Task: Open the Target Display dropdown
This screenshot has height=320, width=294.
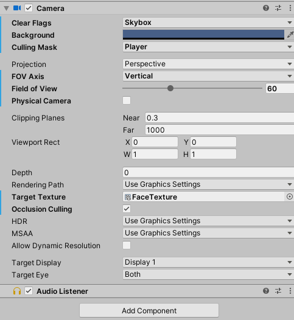Action: click(208, 262)
